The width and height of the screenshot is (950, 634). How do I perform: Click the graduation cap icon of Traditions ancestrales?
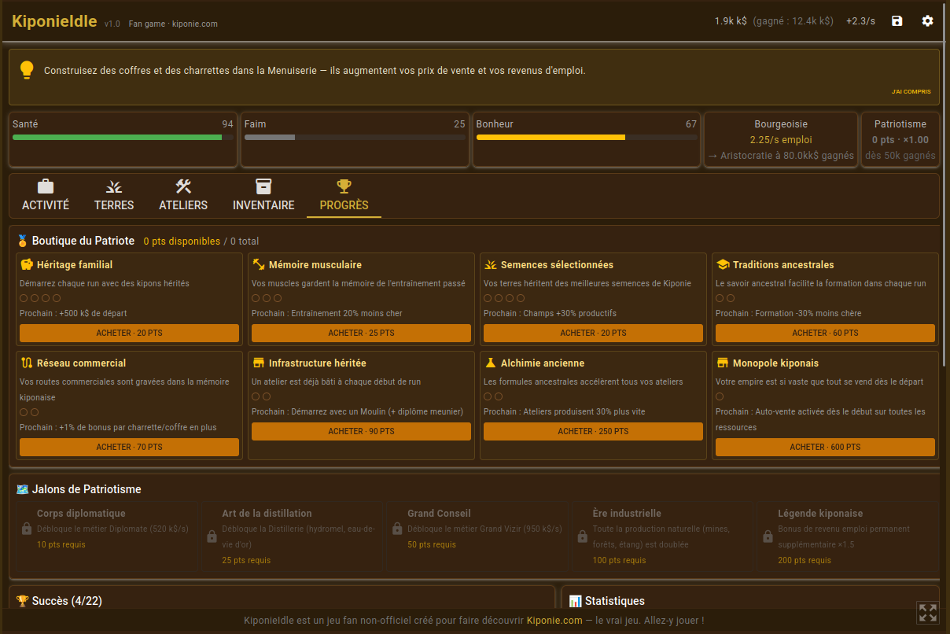tap(723, 264)
